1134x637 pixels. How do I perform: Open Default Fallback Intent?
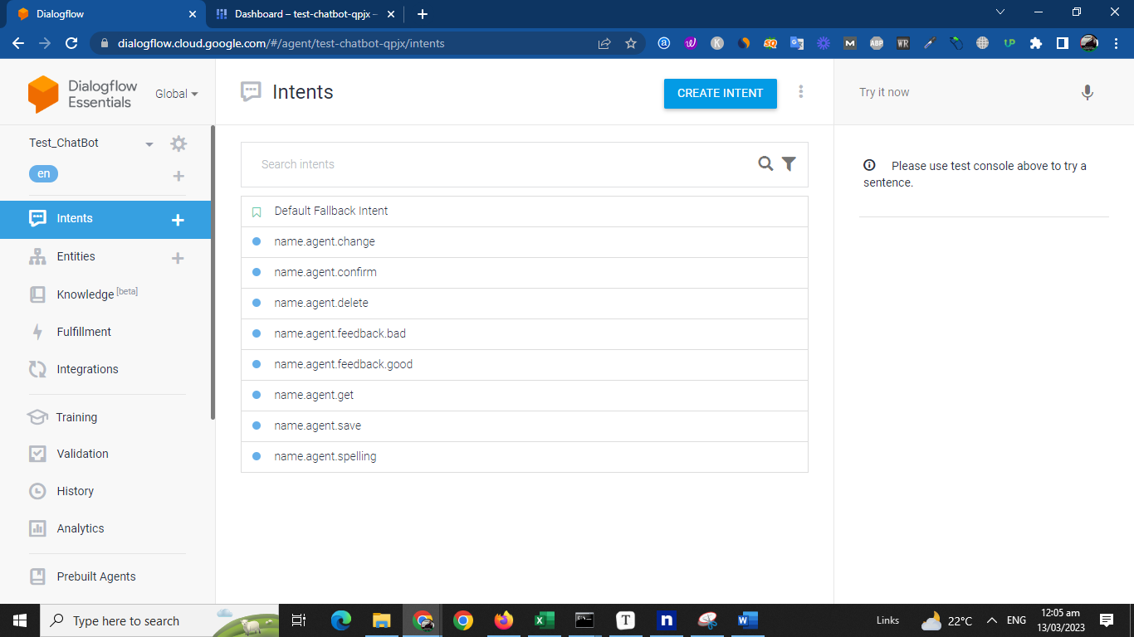[x=524, y=211]
